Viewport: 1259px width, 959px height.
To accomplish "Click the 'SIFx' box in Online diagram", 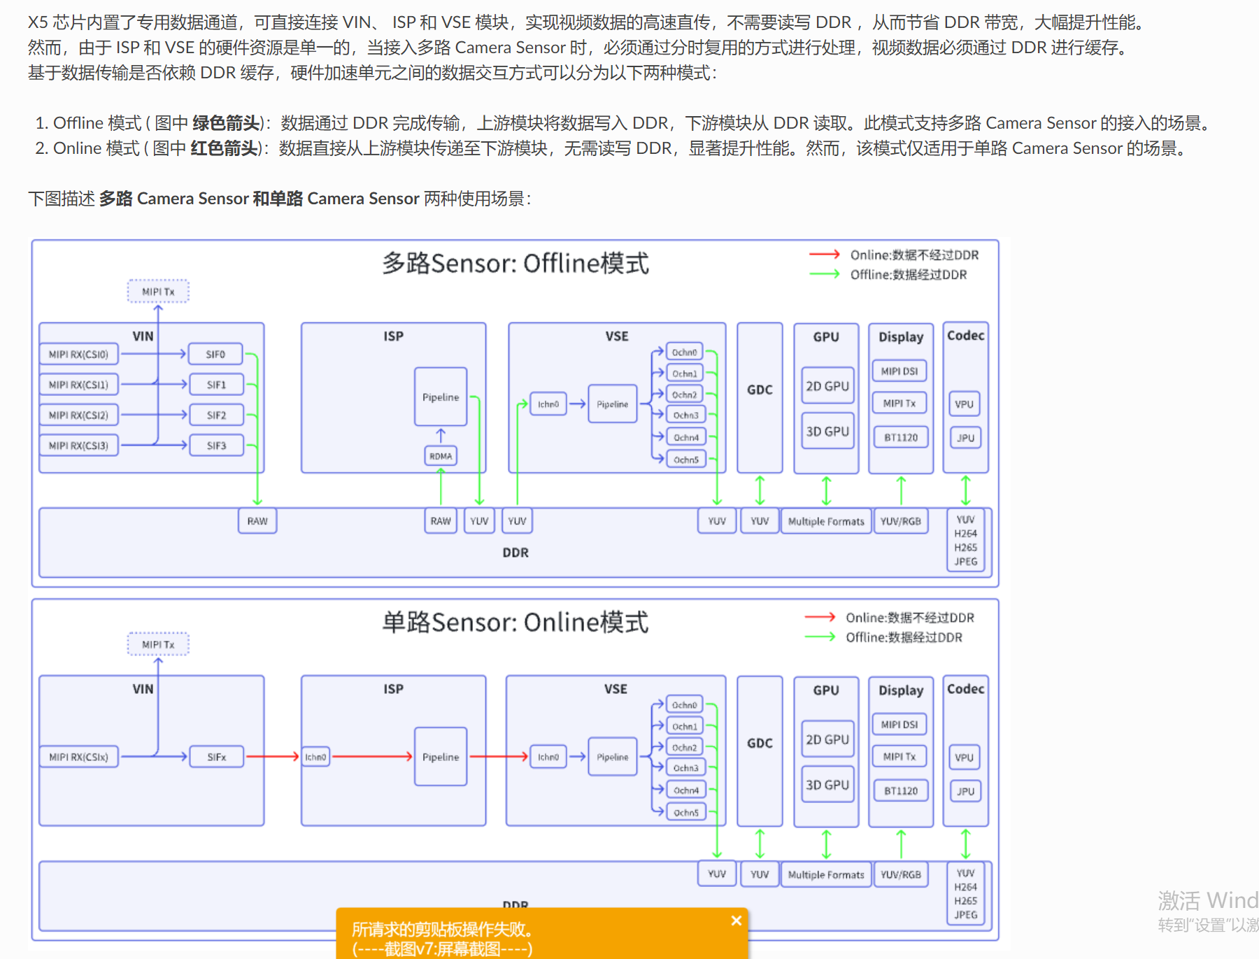I will coord(216,757).
